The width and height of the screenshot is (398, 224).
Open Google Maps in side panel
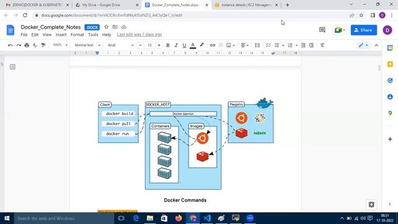pos(390,113)
